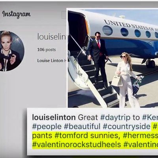The image size is (158, 158).
Task: Open the airplane stairs photo post
Action: coord(113,58)
